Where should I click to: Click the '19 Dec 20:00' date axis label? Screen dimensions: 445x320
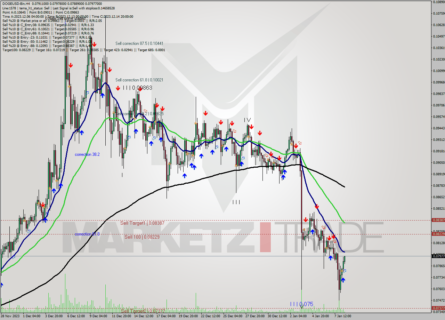click(x=188, y=316)
